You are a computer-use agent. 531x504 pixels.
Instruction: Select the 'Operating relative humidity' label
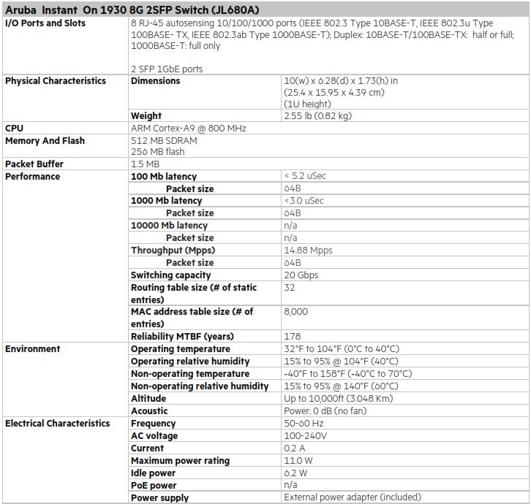190,362
